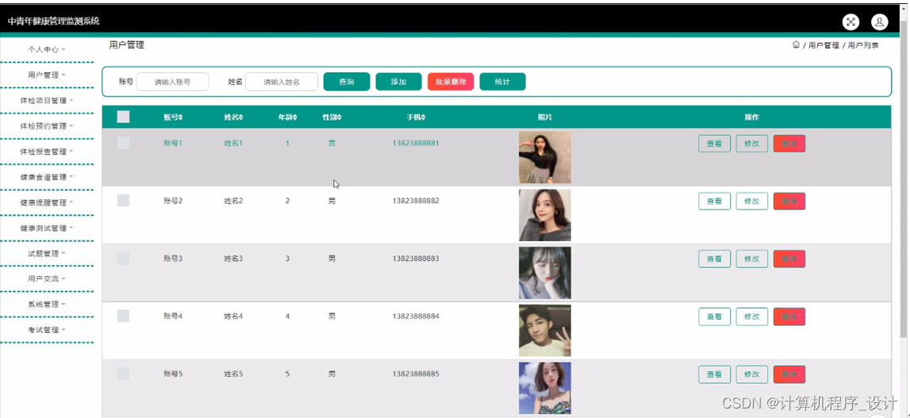
Task: Click 查看 for row 账号1
Action: tap(714, 144)
